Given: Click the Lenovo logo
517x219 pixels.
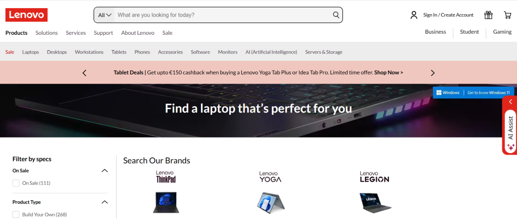Looking at the screenshot, I should (x=26, y=15).
